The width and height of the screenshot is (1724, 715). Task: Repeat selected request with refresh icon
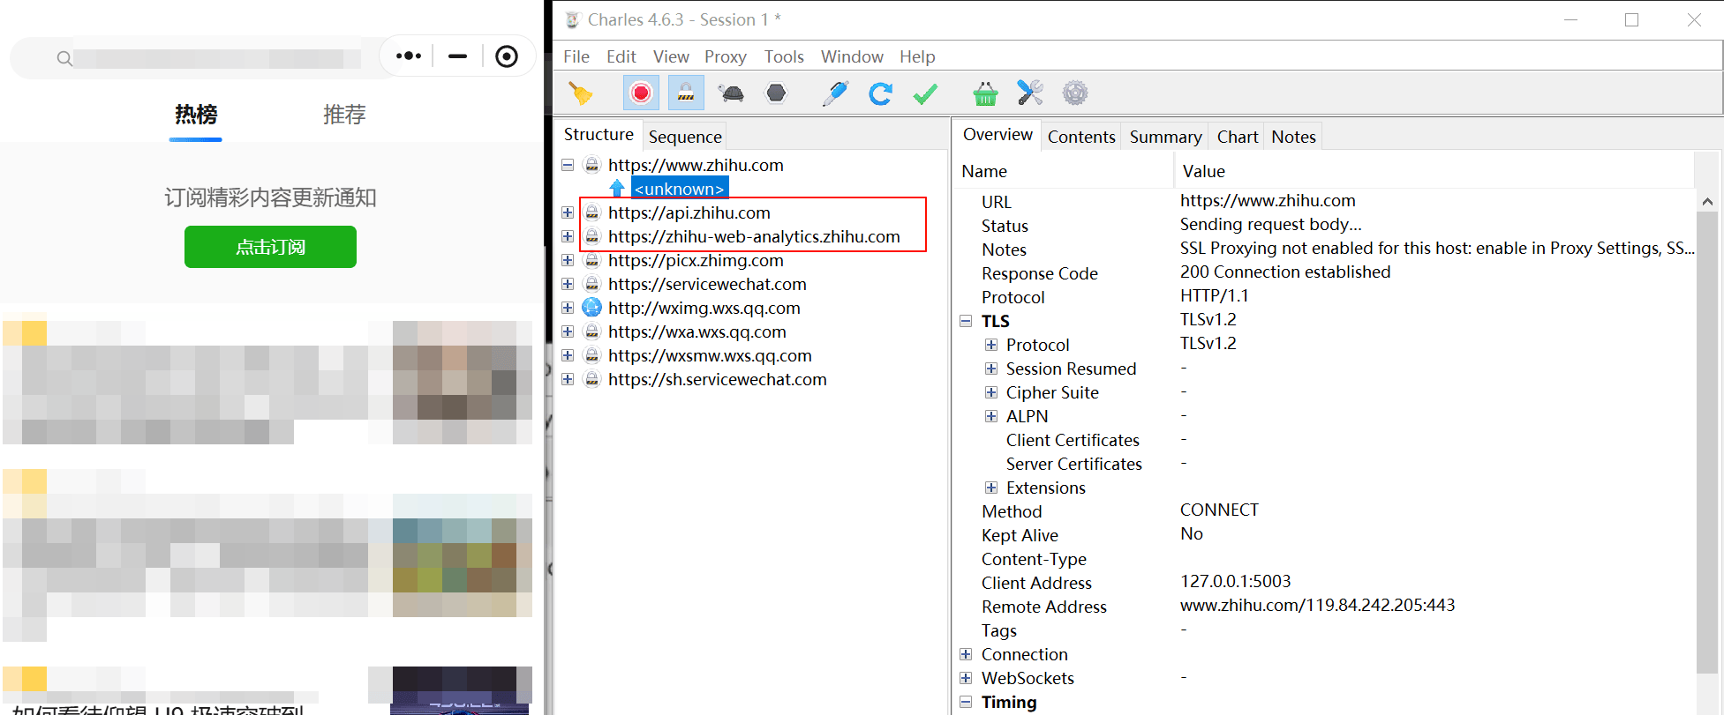880,93
